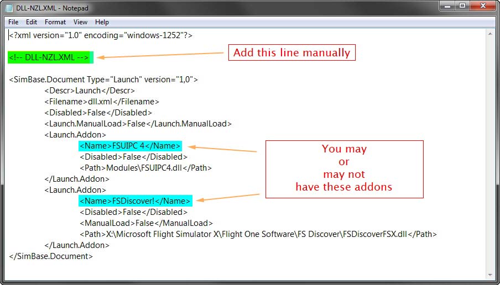
Task: Click the Modules\FSUIPC4.dll path line
Action: pos(145,168)
